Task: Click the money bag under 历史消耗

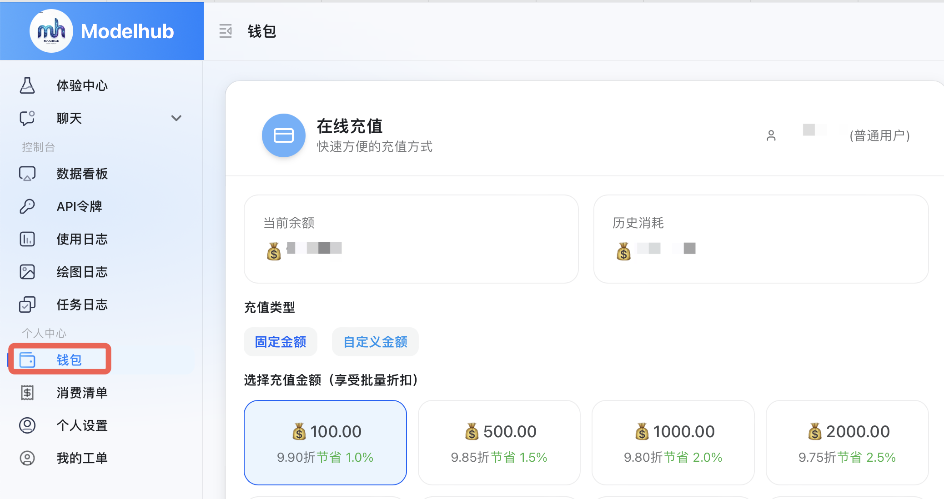Action: 623,251
